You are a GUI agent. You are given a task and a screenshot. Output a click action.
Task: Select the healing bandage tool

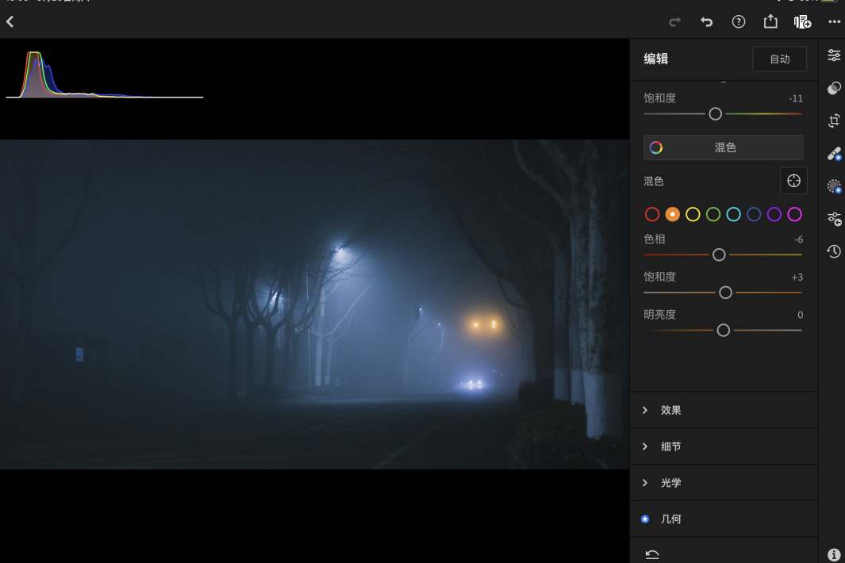pos(834,154)
